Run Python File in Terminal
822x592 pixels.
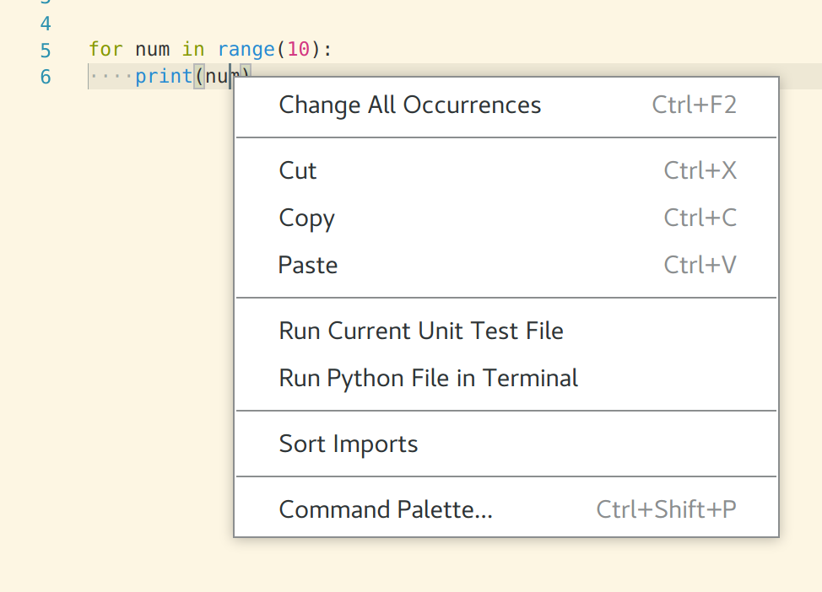[x=429, y=378]
